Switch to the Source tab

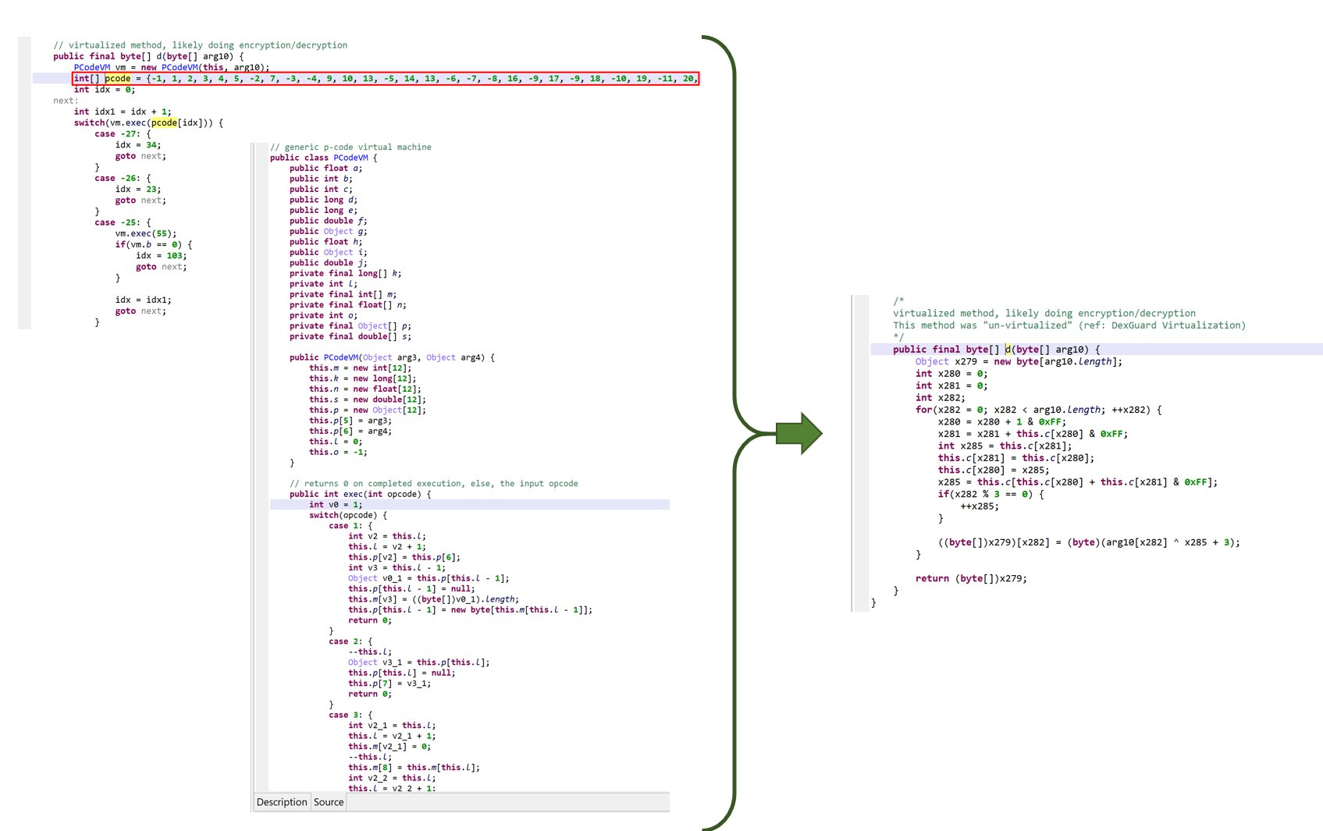pos(329,802)
